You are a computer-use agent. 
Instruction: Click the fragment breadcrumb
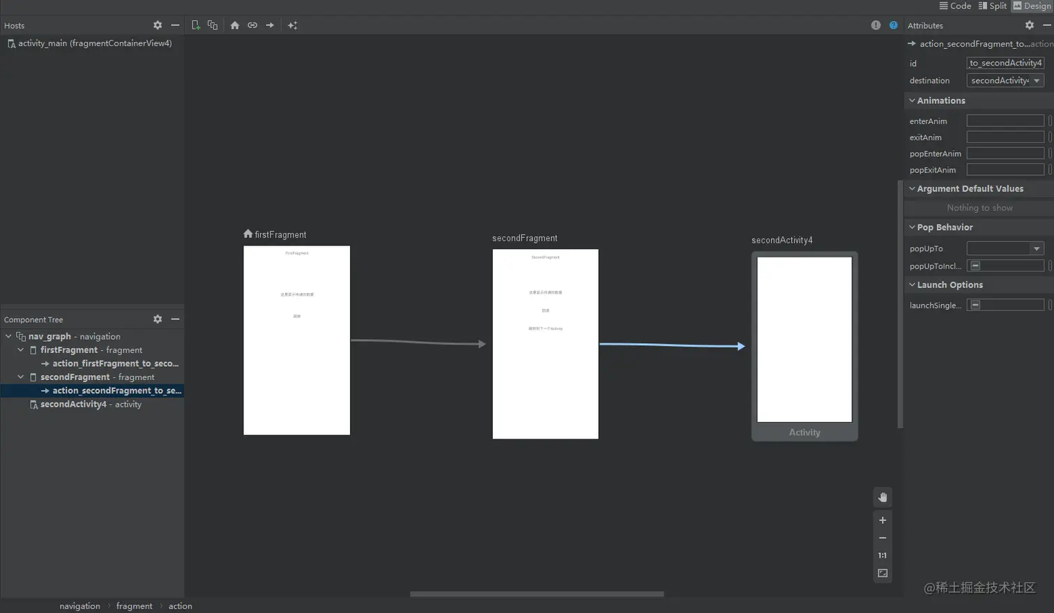tap(134, 606)
